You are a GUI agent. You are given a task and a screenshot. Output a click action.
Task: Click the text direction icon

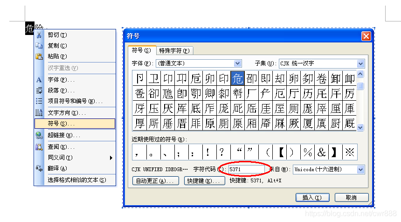39,113
